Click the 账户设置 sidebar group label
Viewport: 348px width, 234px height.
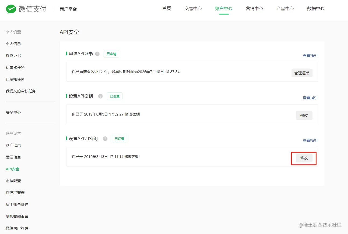point(13,134)
